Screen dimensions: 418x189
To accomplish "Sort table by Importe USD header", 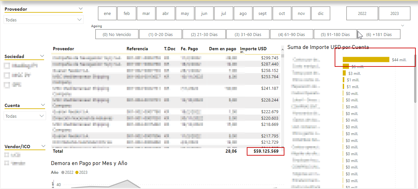I will click(x=253, y=49).
